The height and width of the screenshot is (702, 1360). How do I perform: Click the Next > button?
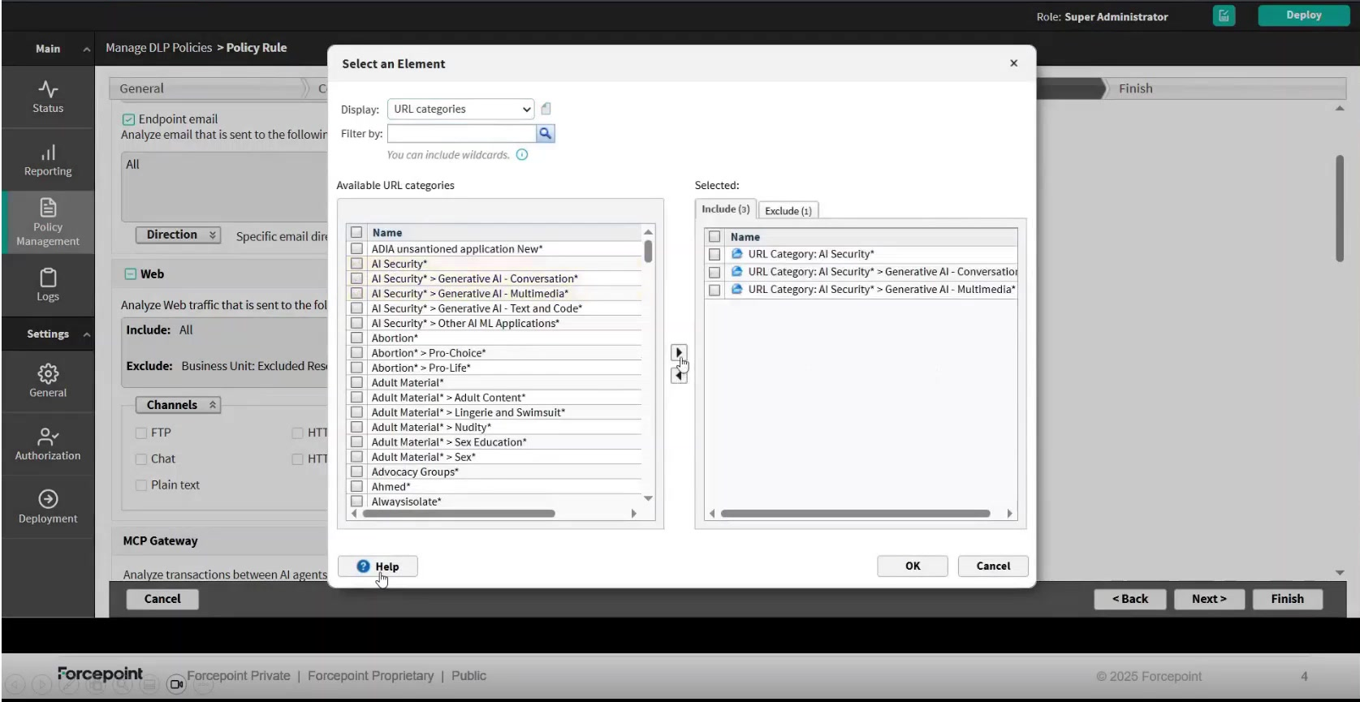click(x=1209, y=599)
